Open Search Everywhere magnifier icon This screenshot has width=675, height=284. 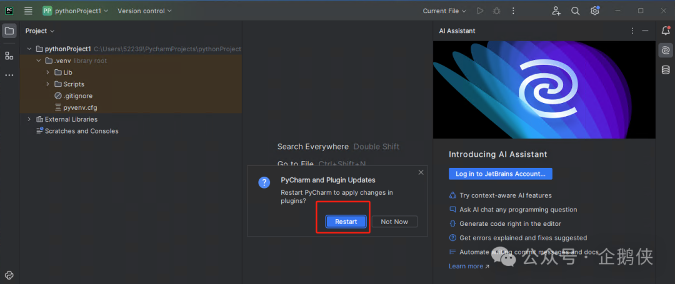pos(576,11)
